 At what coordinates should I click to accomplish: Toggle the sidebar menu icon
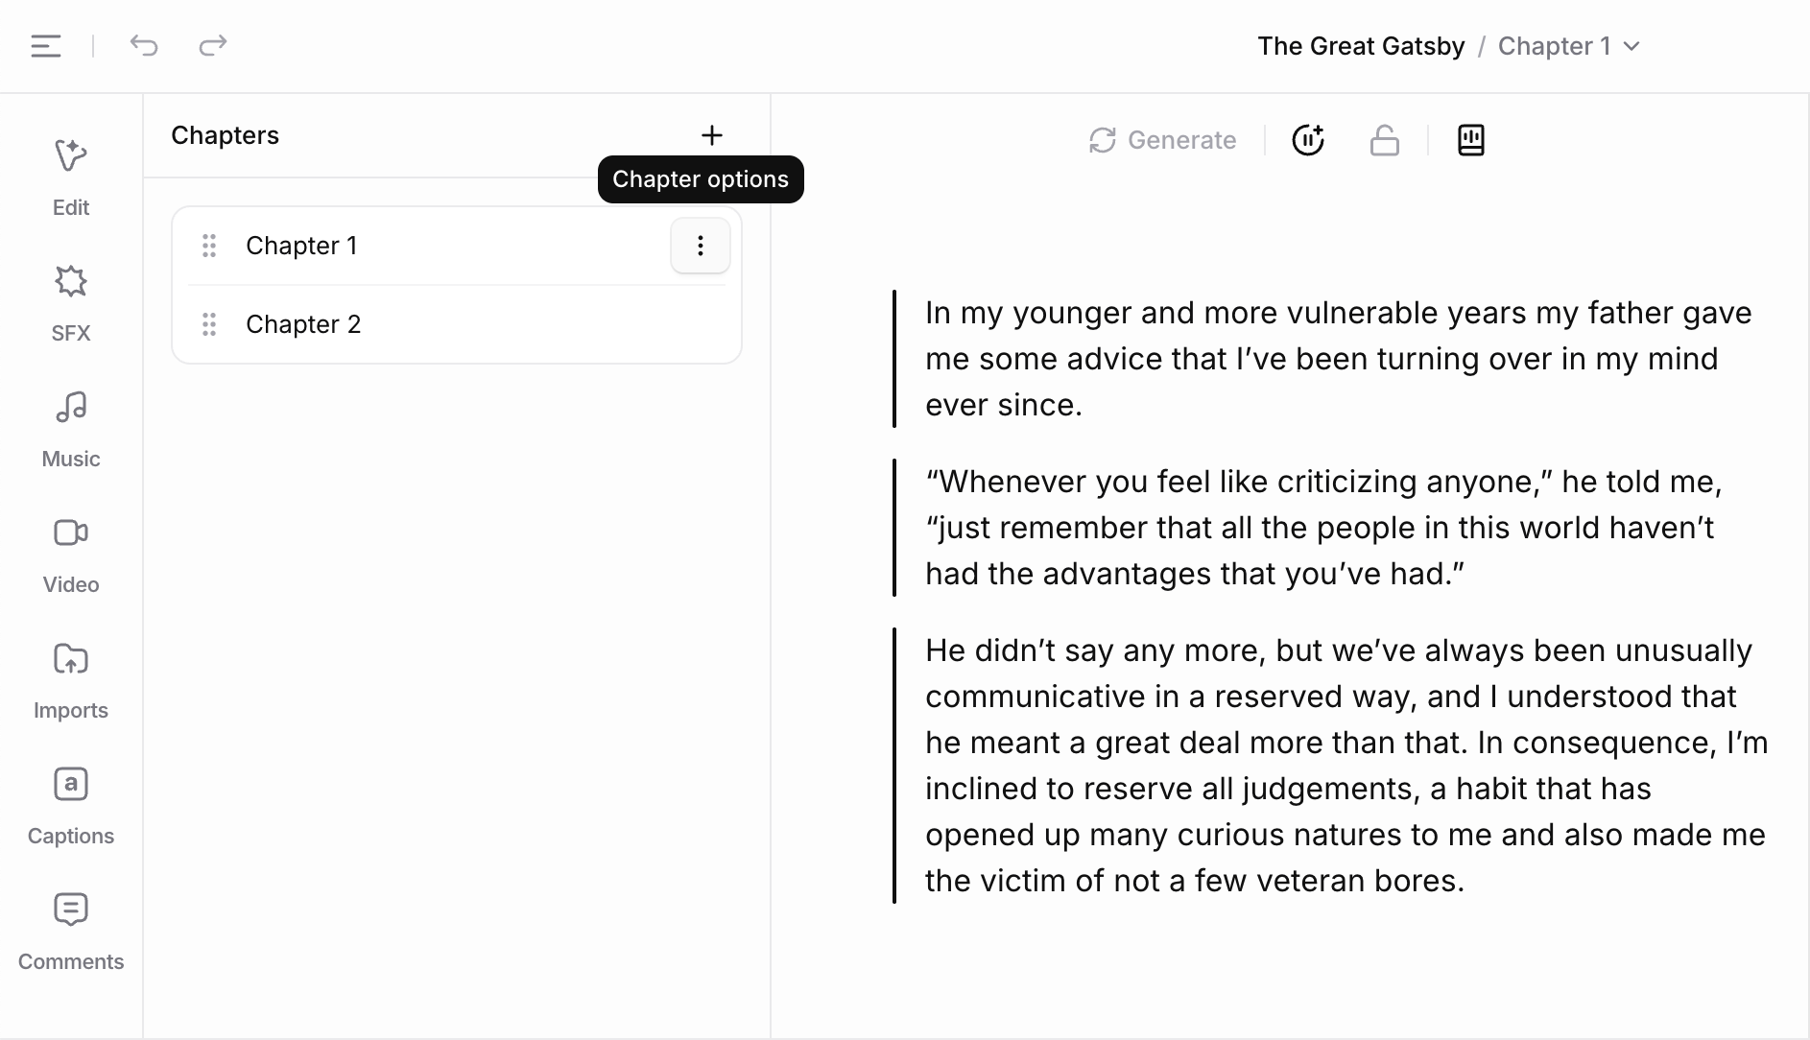46,46
